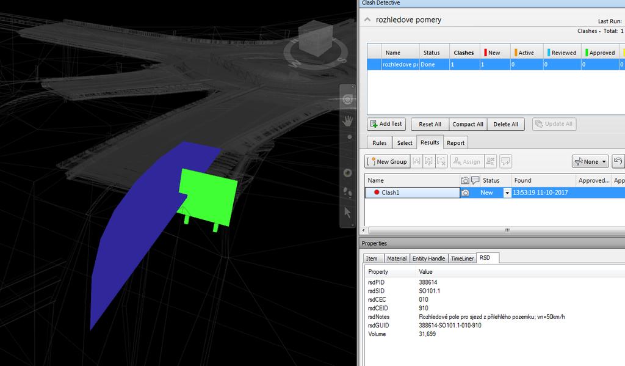The height and width of the screenshot is (366, 625).
Task: Sort tests by Clashes column
Action: pyautogui.click(x=464, y=53)
